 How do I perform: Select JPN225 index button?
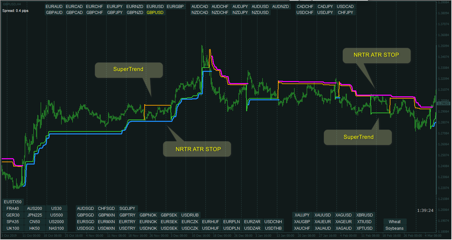[x=35, y=215]
